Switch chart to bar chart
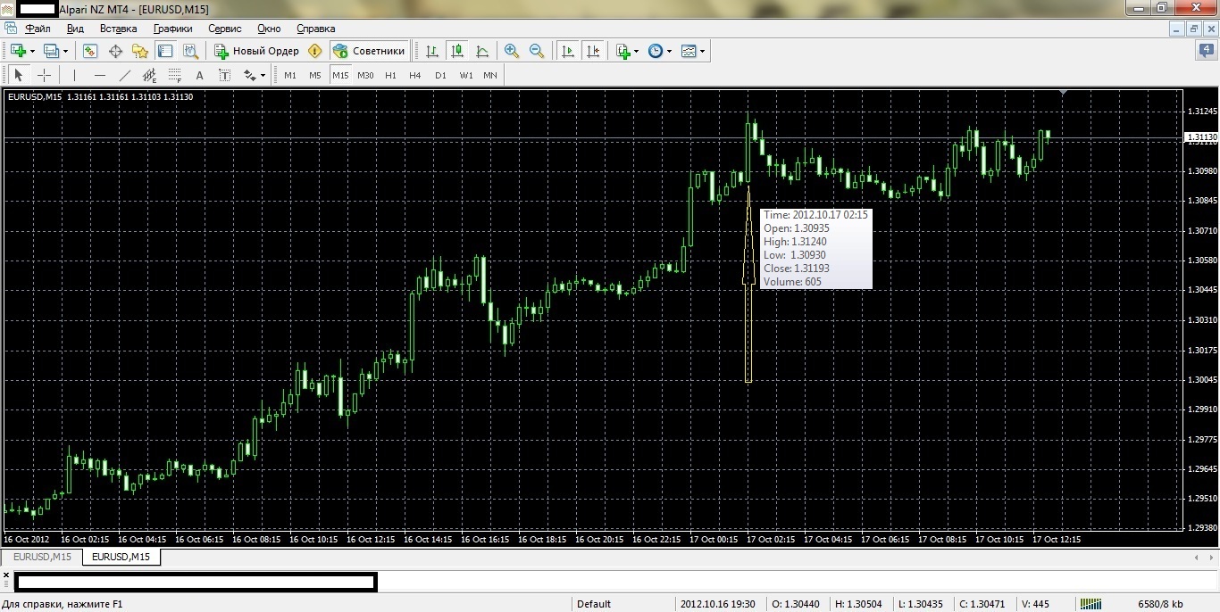1220x612 pixels. click(x=432, y=51)
